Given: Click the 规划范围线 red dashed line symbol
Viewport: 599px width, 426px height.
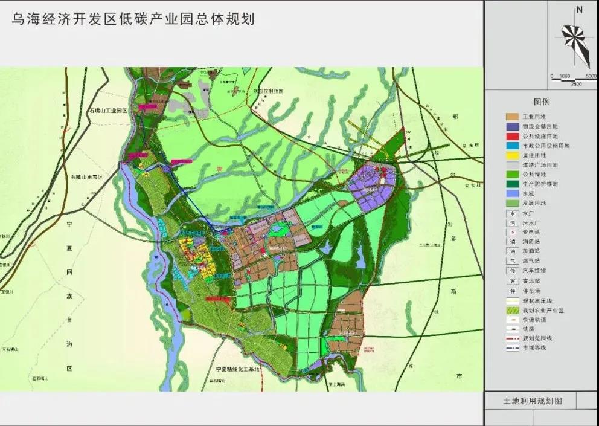Looking at the screenshot, I should [512, 337].
